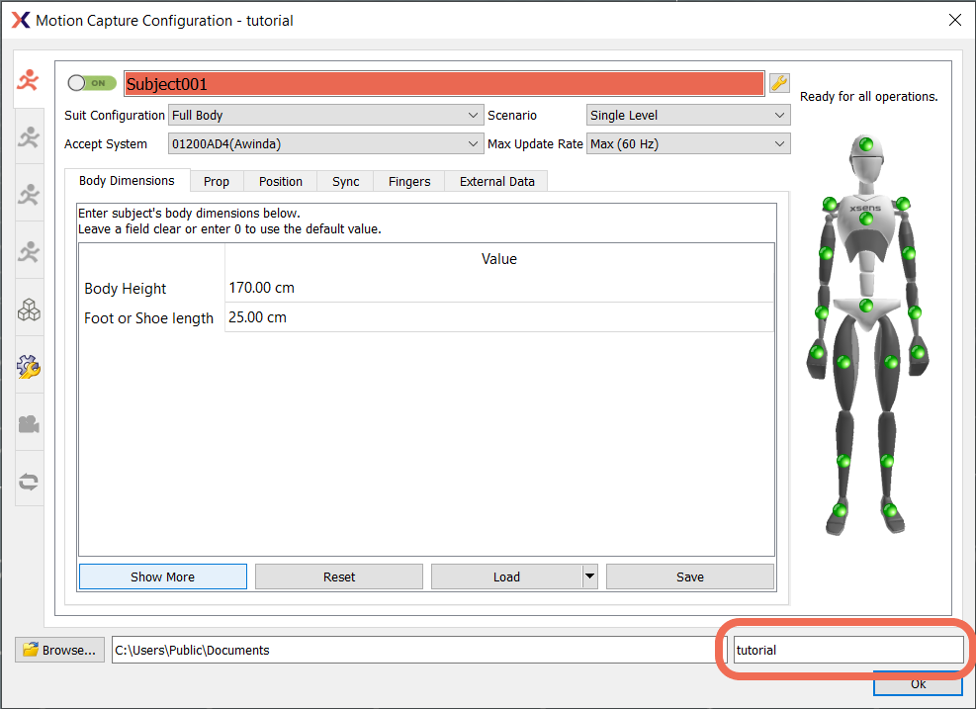Click the arrow next to Load button

(x=589, y=576)
